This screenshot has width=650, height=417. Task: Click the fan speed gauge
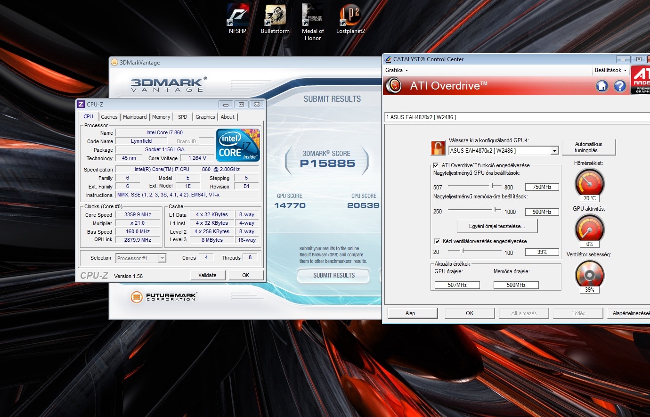(x=590, y=274)
